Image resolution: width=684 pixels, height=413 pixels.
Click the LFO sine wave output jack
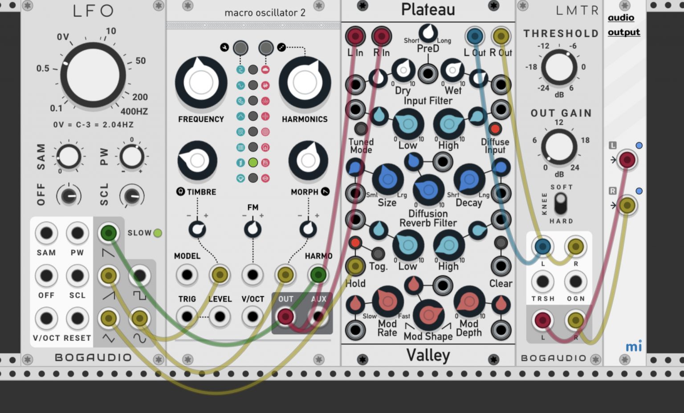139,318
